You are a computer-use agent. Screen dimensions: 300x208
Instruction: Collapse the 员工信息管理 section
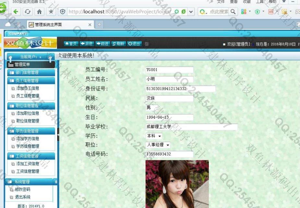31,81
